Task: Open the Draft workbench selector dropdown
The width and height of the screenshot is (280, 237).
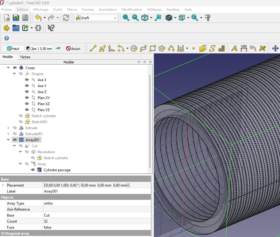Action: point(96,18)
